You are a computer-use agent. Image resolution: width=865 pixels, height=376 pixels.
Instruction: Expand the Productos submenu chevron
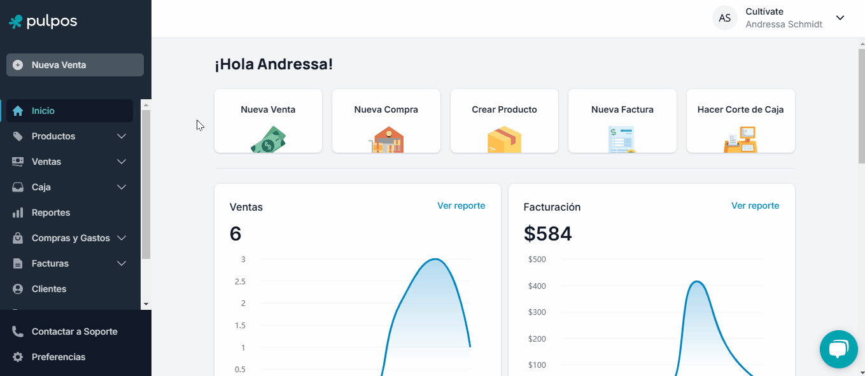coord(122,136)
